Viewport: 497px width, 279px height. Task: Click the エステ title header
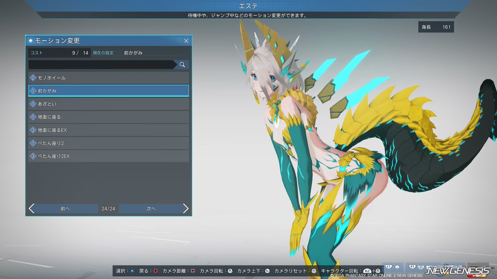248,6
